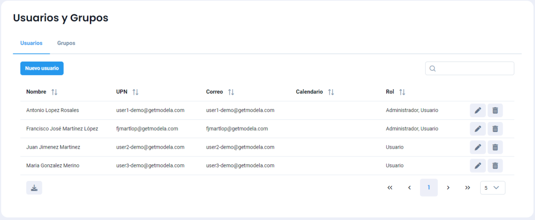Remove user Maria Gonzalez Merino
The height and width of the screenshot is (220, 535).
pos(495,166)
